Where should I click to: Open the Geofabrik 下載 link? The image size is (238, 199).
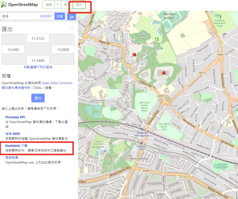[16, 146]
